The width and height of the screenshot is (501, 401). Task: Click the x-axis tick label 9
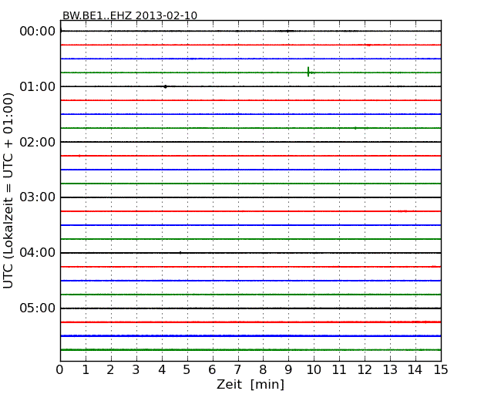tap(288, 369)
